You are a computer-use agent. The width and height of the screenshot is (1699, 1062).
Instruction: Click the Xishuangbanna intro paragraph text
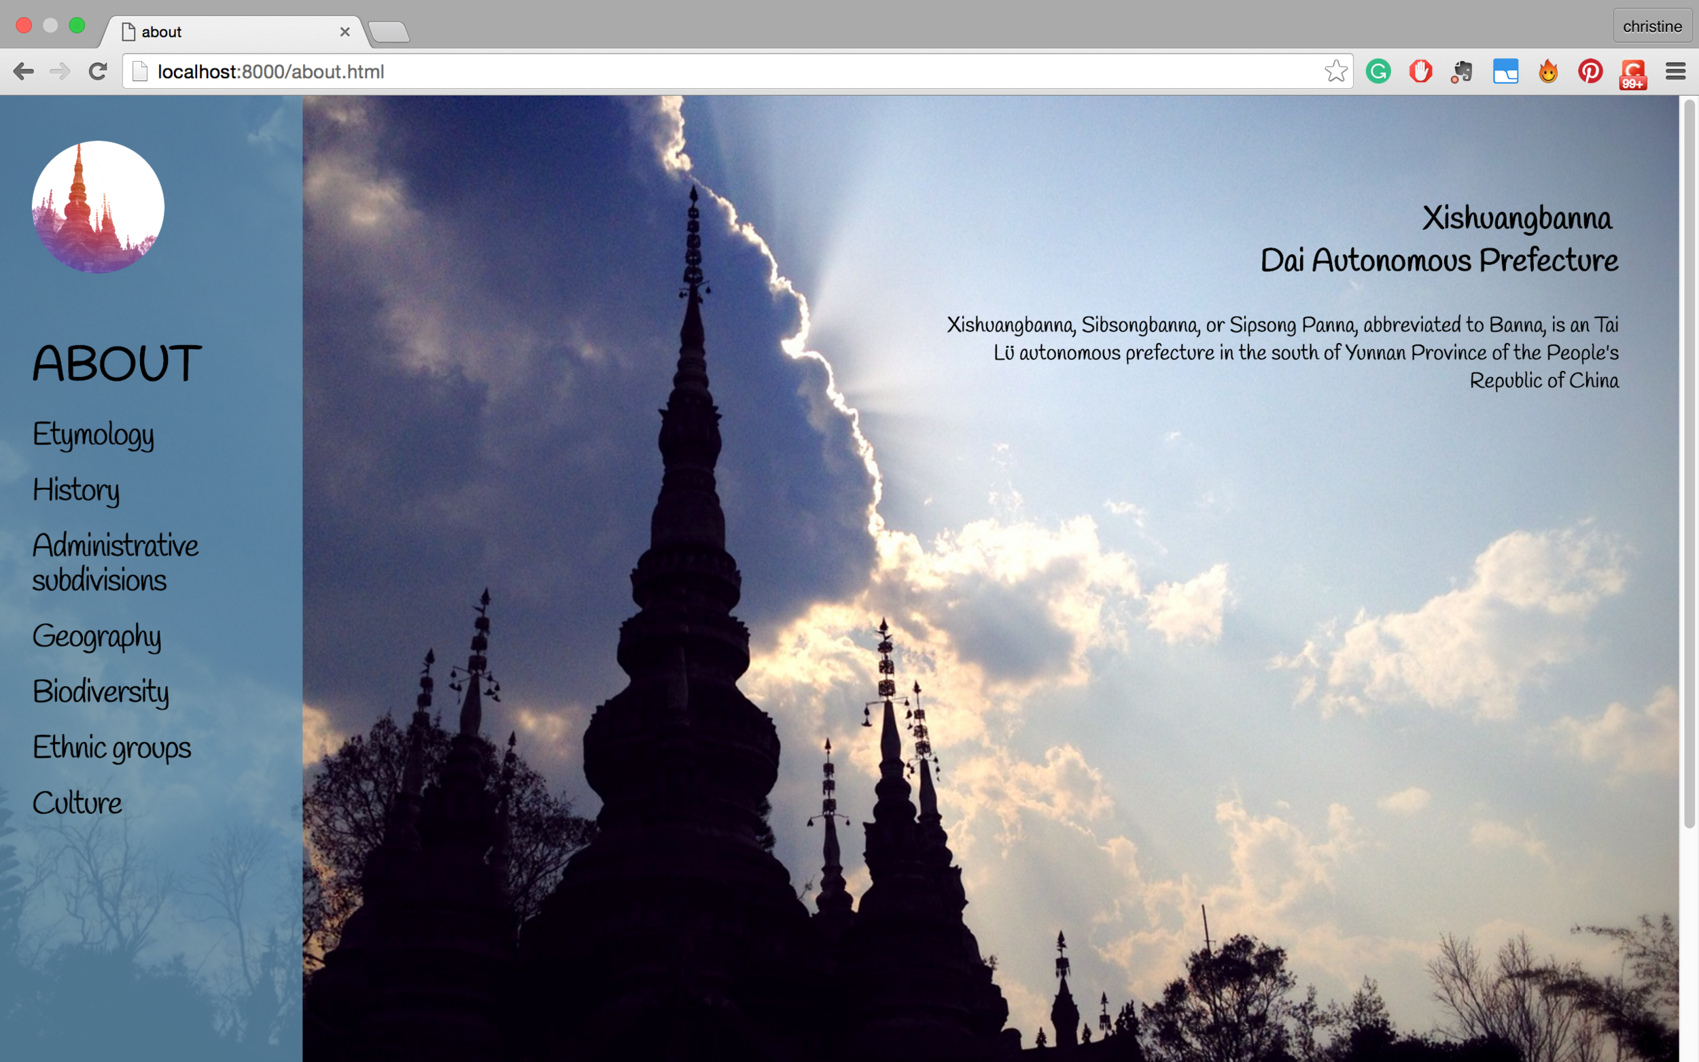tap(1282, 353)
